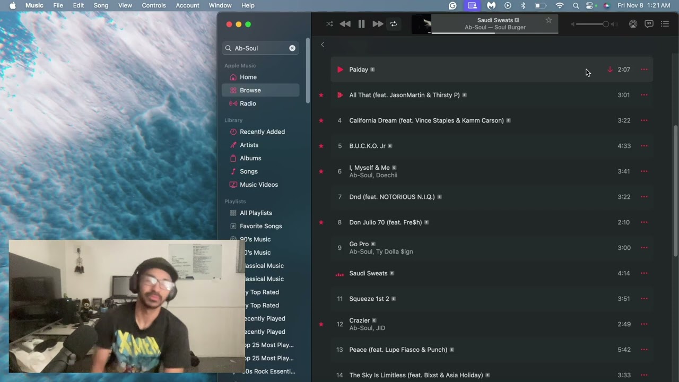Open the Playing Next queue

(665, 24)
